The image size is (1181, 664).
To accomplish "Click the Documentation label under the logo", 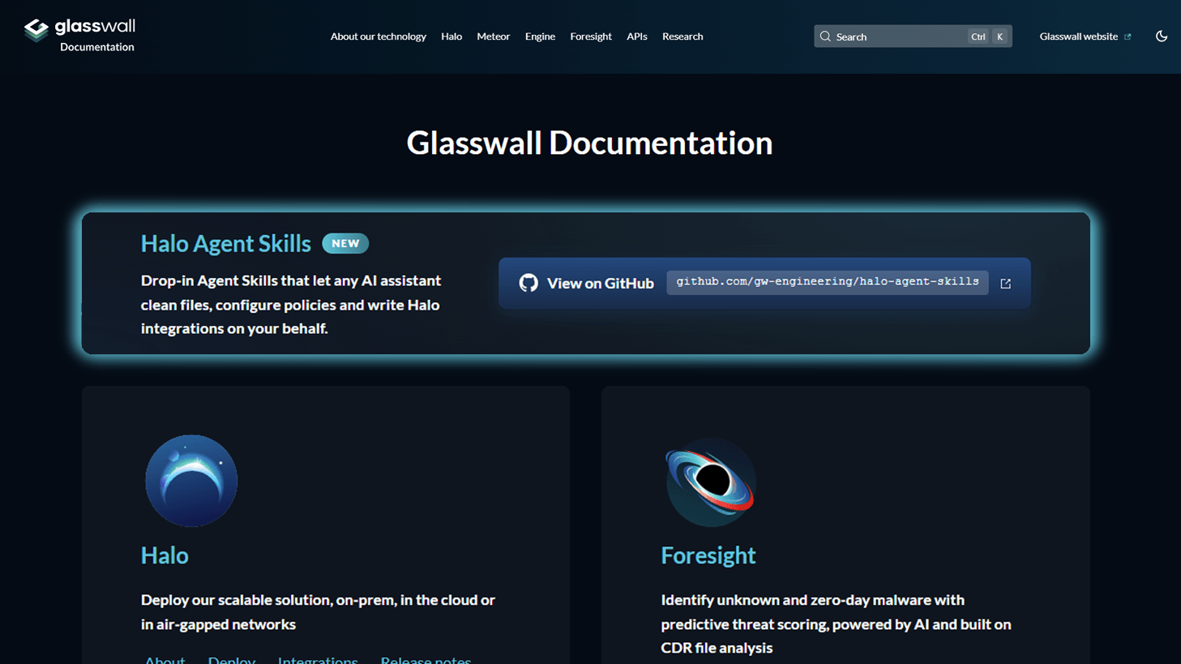I will click(97, 47).
